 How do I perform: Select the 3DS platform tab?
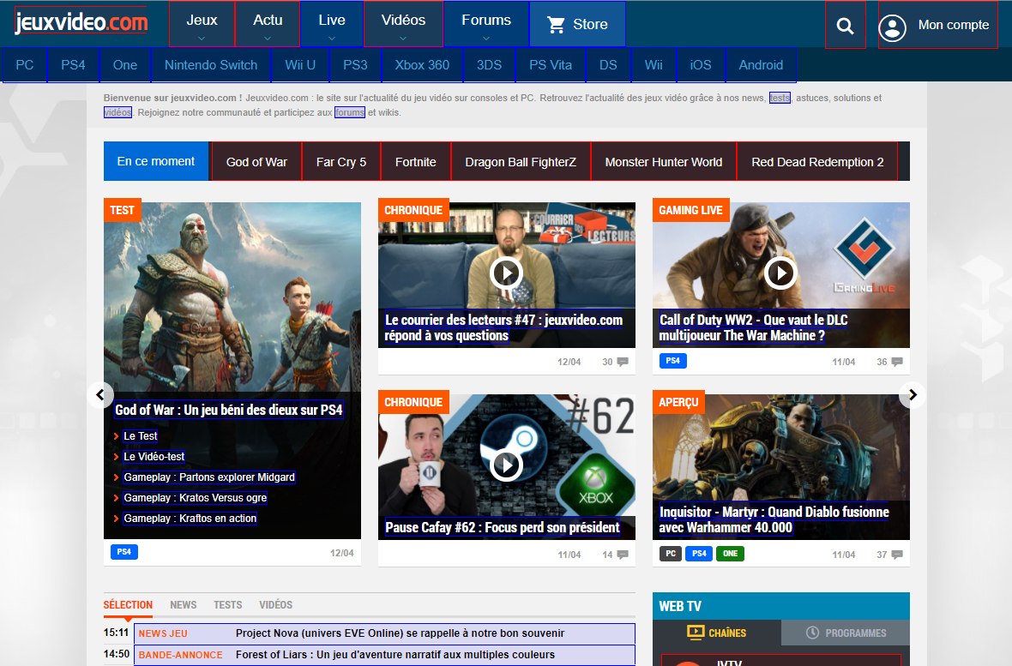click(489, 64)
